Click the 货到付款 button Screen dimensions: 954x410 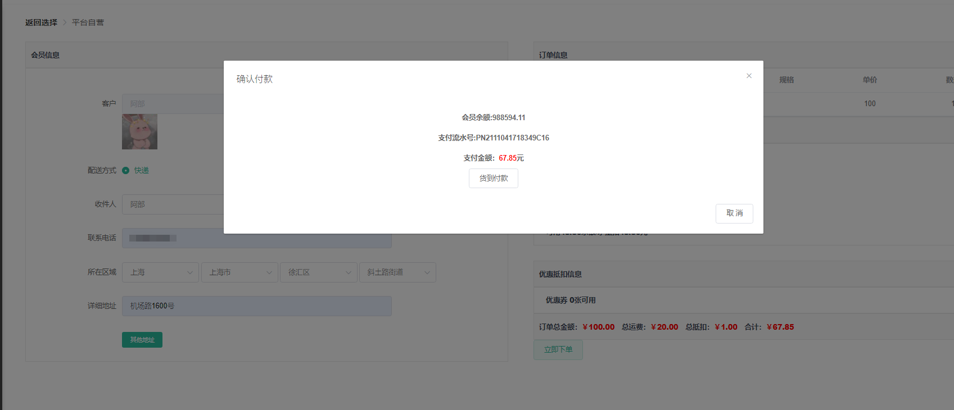tap(494, 179)
